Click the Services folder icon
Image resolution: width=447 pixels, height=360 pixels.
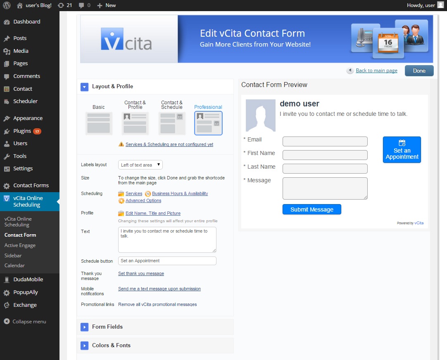(x=121, y=193)
